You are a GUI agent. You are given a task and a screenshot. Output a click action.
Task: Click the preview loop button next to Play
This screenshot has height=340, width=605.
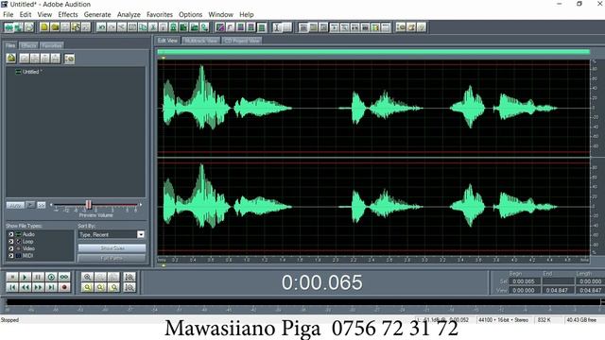[x=42, y=205]
